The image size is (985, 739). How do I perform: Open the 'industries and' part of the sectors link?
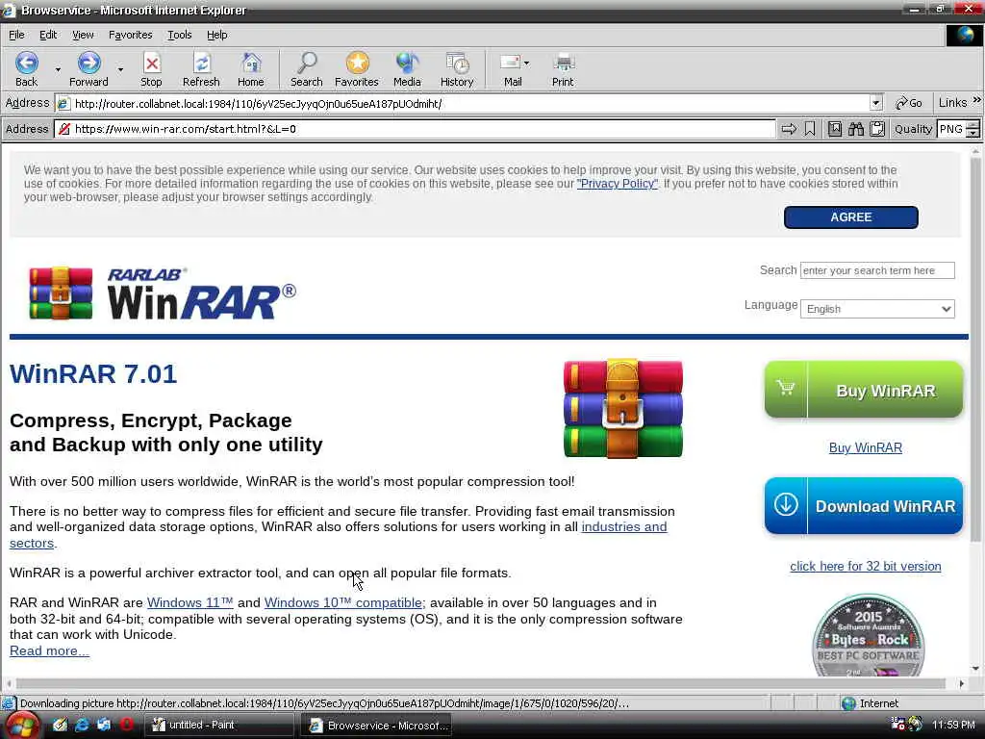coord(623,527)
